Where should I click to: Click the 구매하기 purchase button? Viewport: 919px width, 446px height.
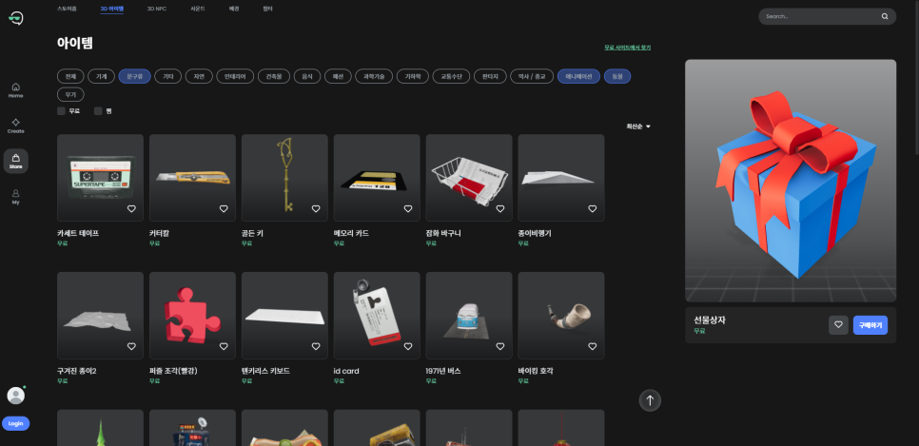pyautogui.click(x=870, y=324)
